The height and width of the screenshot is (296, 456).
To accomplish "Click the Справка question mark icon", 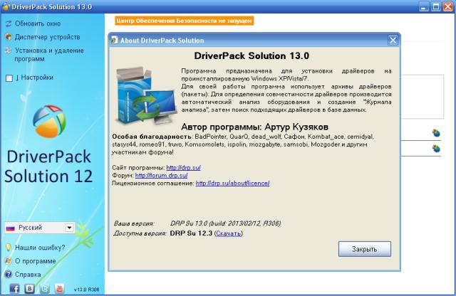I will coord(9,274).
